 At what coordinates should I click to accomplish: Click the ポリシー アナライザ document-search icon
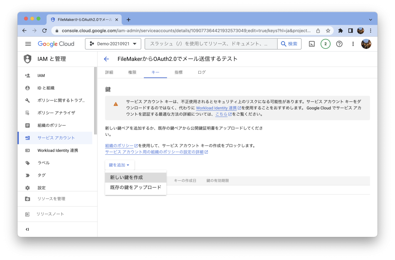coord(27,113)
